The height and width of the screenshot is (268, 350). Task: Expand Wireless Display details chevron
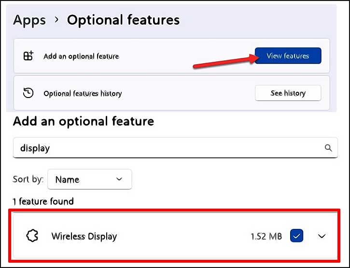click(322, 236)
